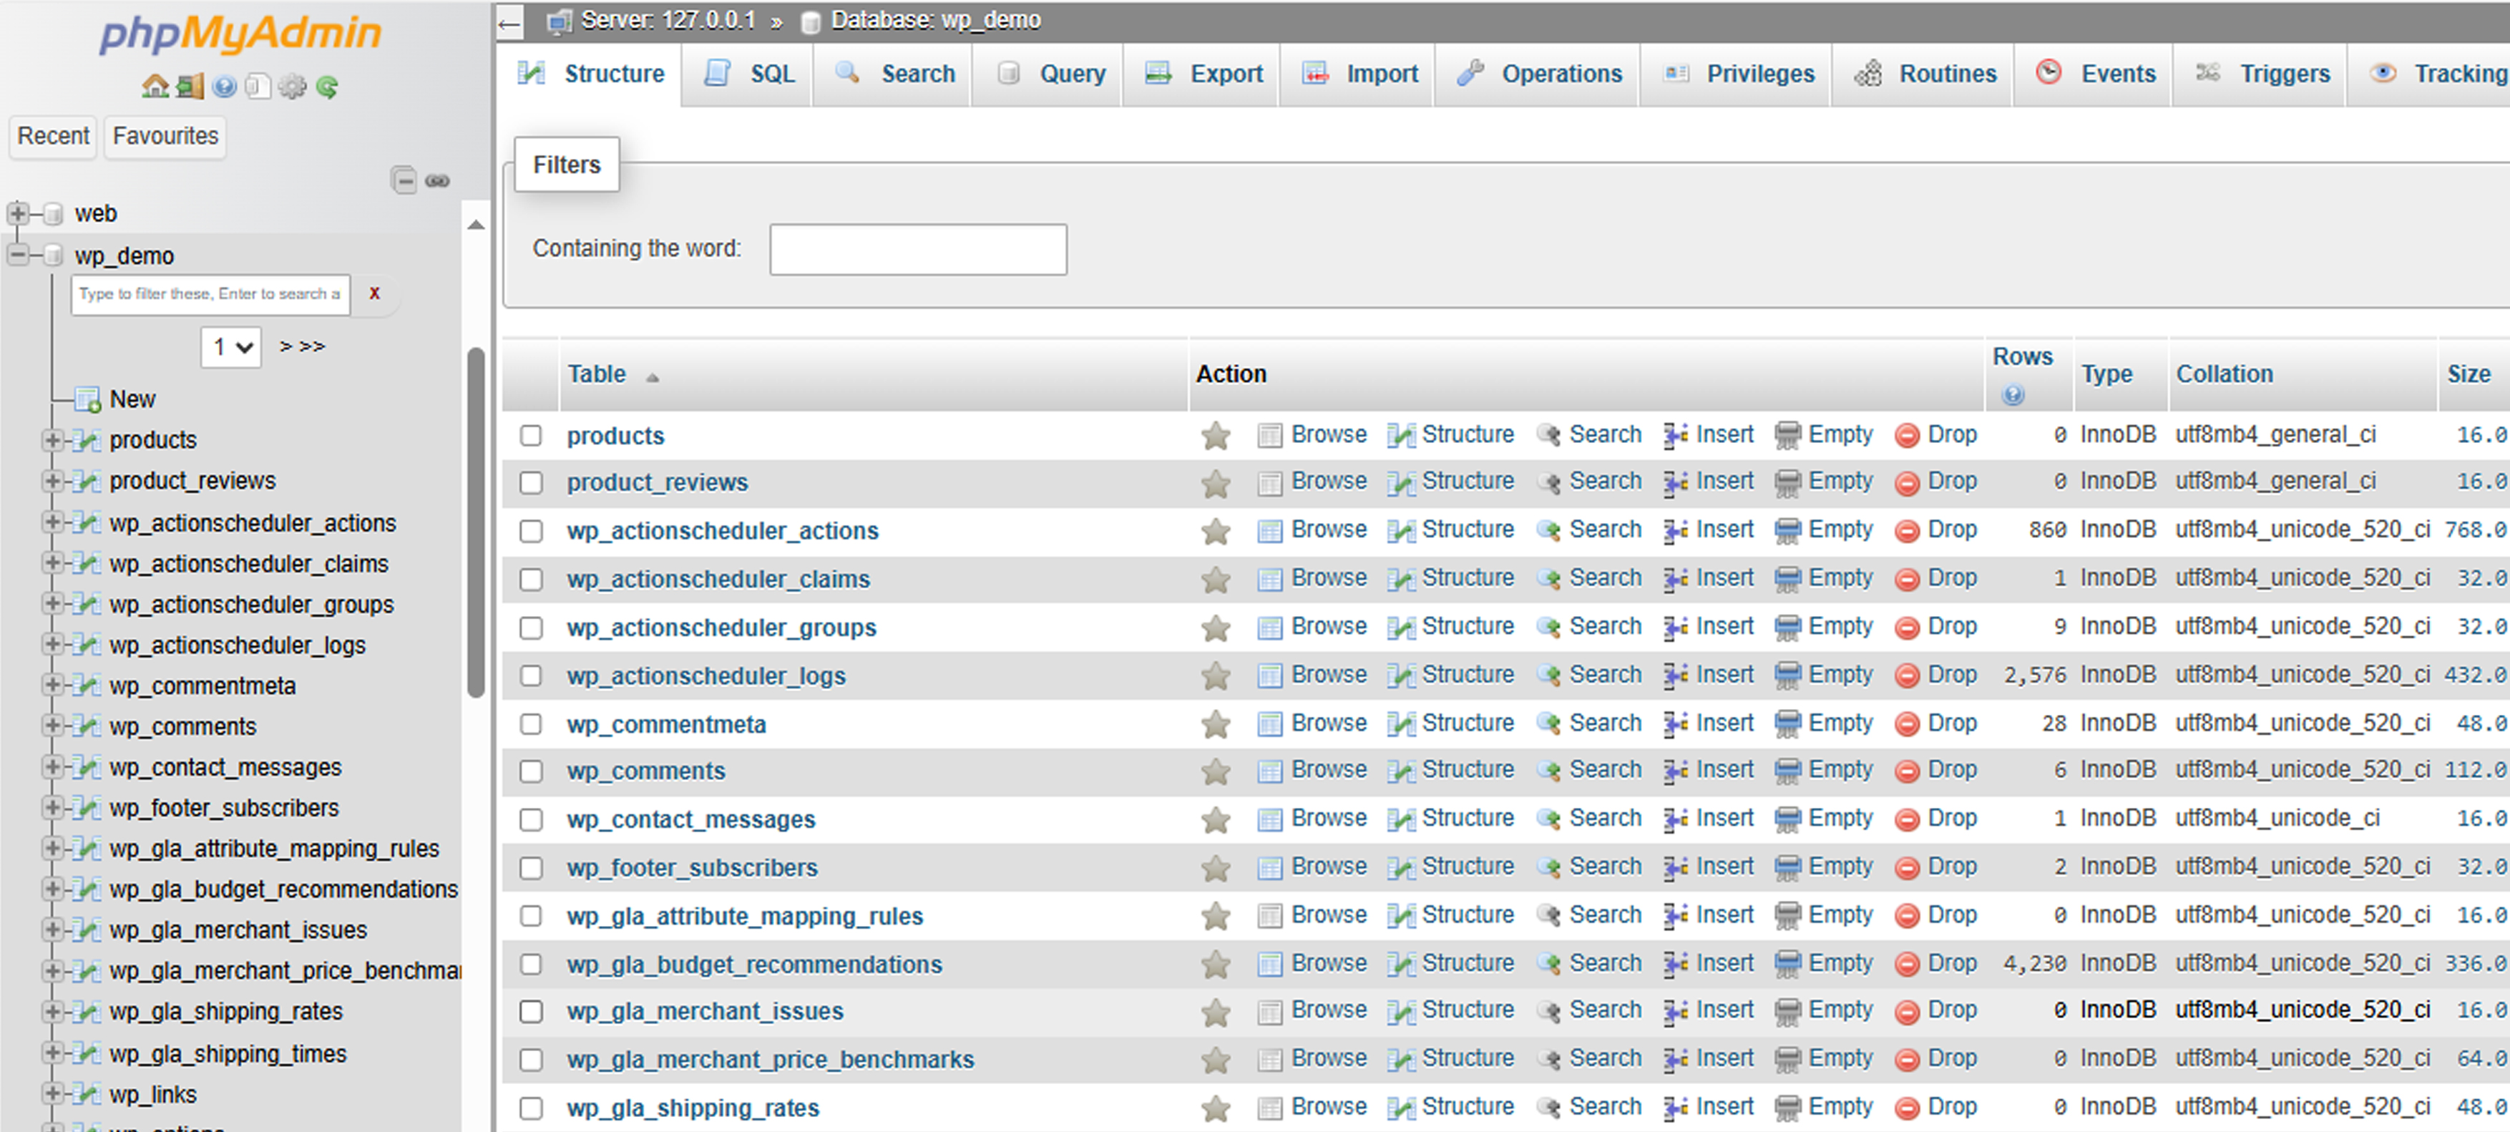Click star icon for wp_gla_shipping_rates row

[1215, 1108]
